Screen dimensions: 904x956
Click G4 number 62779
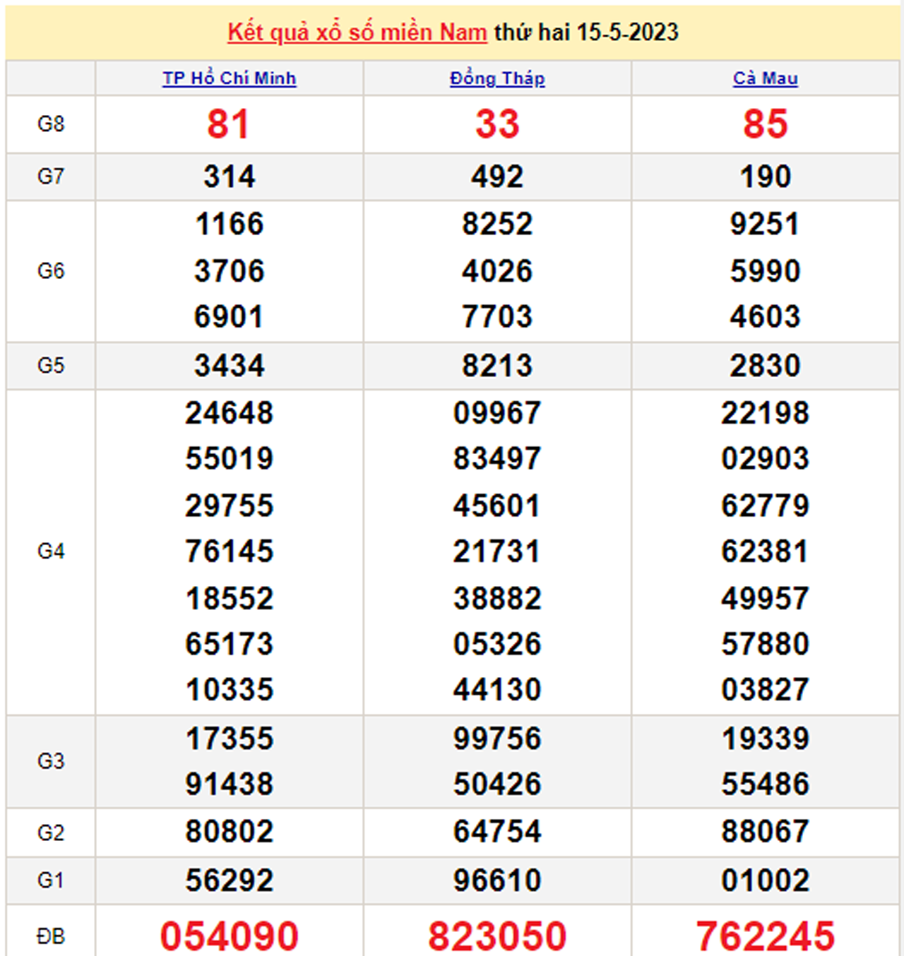(765, 506)
